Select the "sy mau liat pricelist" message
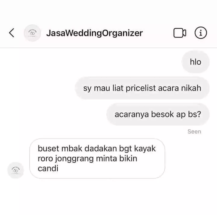 142,88
